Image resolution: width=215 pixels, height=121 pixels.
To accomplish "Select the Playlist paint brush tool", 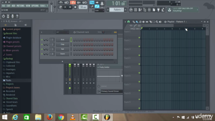I will (137, 22).
